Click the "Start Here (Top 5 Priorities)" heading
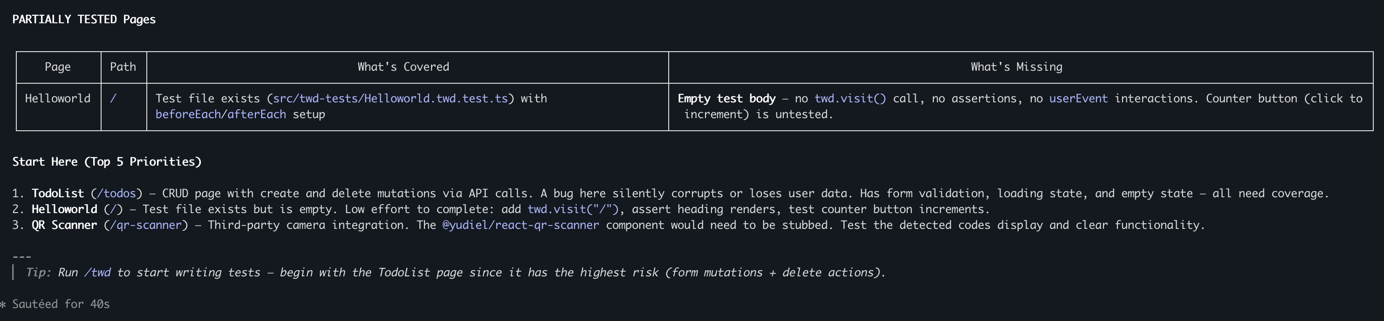Image resolution: width=1384 pixels, height=321 pixels. (107, 161)
